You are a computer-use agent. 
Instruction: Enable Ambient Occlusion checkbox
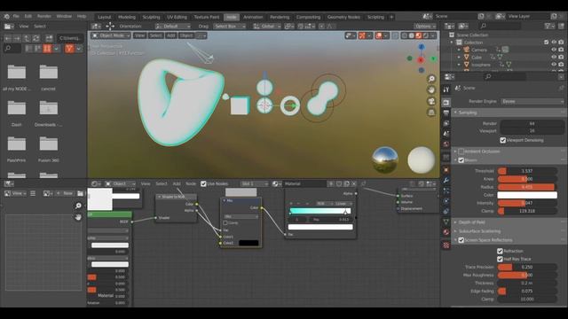[x=461, y=152]
